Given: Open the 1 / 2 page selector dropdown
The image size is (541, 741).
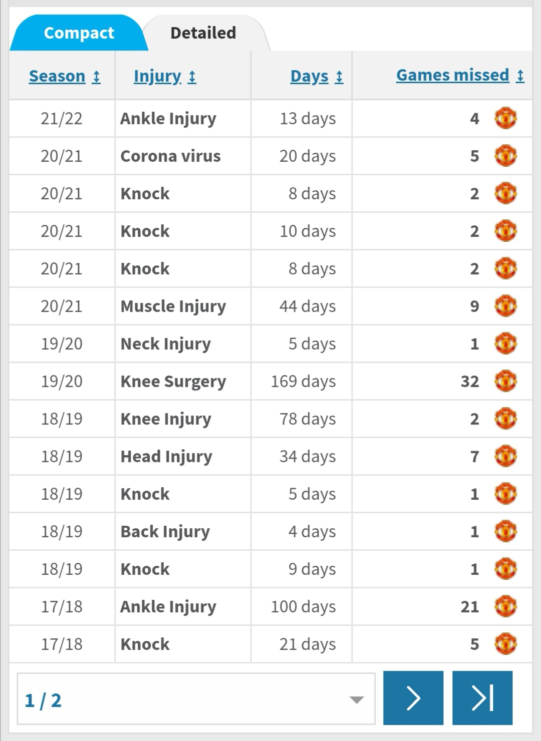Looking at the screenshot, I should (x=196, y=699).
